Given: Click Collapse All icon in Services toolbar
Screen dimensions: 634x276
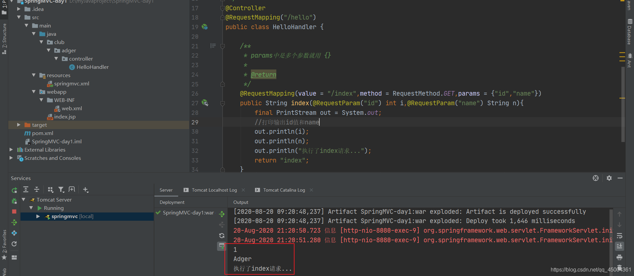Looking at the screenshot, I should (37, 189).
